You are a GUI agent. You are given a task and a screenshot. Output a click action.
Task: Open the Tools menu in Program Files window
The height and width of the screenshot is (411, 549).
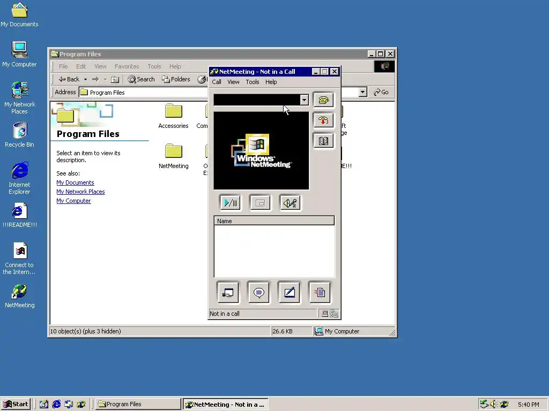[x=154, y=66]
